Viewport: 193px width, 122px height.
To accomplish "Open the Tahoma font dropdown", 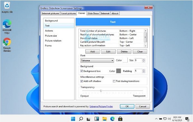I will pyautogui.click(x=97, y=61).
